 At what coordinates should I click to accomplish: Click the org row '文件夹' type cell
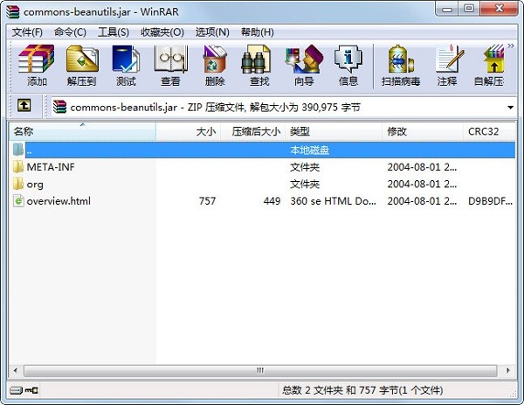click(x=305, y=184)
